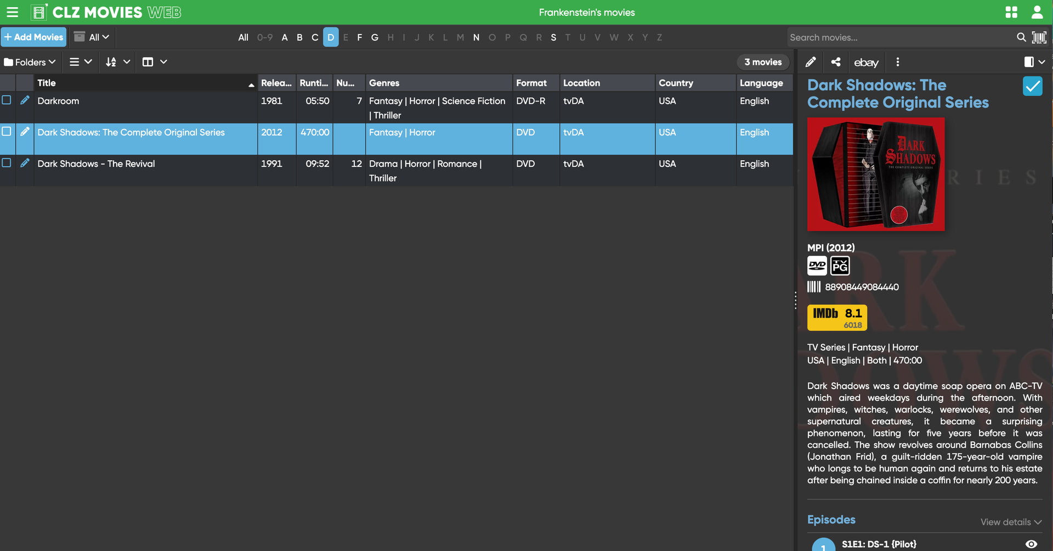Screen dimensions: 1053x551
Task: Click the episode 1 number badge
Action: coord(823,546)
